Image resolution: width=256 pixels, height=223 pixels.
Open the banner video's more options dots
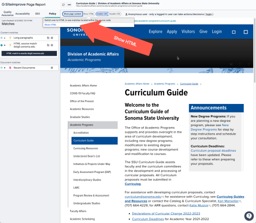coord(249,64)
